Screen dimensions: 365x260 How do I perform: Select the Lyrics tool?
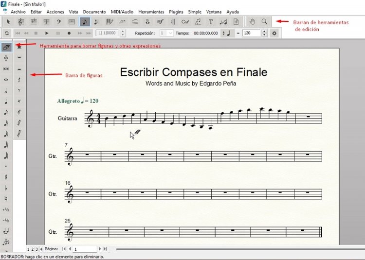[x=198, y=22]
